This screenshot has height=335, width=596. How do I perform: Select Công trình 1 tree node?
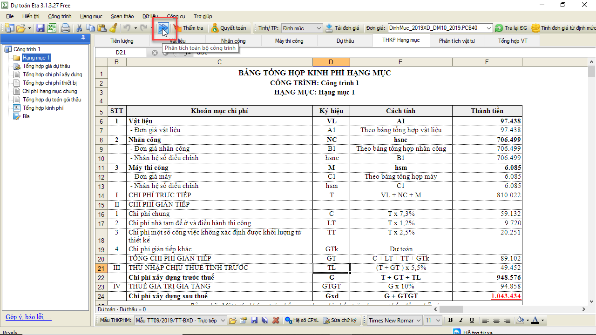click(x=27, y=49)
